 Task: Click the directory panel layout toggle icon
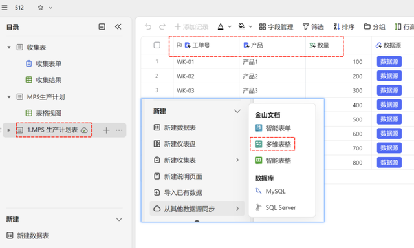click(x=102, y=26)
